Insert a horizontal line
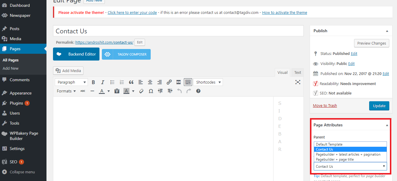The image size is (397, 181). coord(92,91)
